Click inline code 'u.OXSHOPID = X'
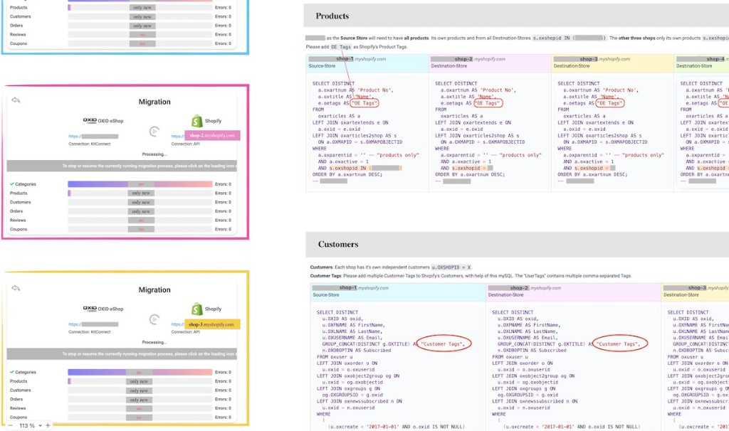 pos(451,267)
